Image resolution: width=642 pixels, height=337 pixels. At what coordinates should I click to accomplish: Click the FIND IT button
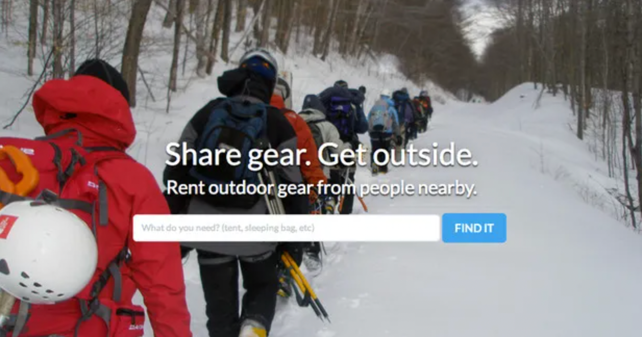pos(474,228)
